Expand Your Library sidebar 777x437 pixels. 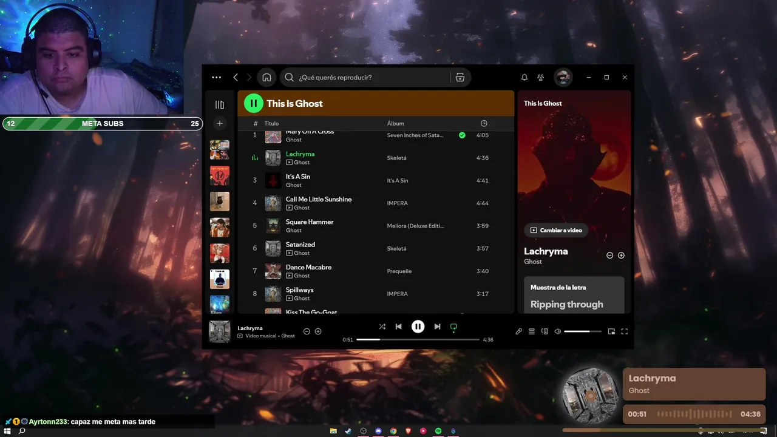point(220,104)
